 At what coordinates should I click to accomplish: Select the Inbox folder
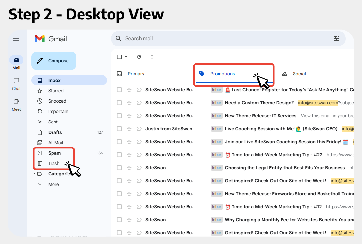[x=69, y=80]
